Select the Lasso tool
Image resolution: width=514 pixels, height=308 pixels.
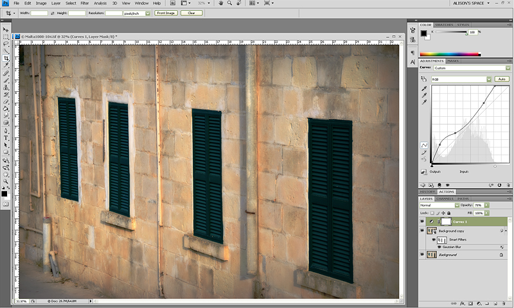click(x=6, y=44)
